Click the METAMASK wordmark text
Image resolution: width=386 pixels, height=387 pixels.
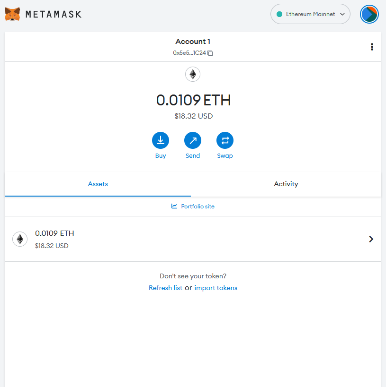tap(54, 14)
